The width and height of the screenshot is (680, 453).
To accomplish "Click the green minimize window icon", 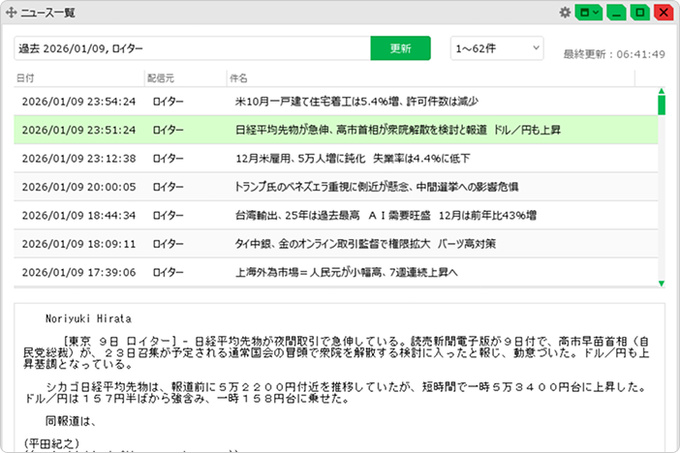I will (616, 13).
